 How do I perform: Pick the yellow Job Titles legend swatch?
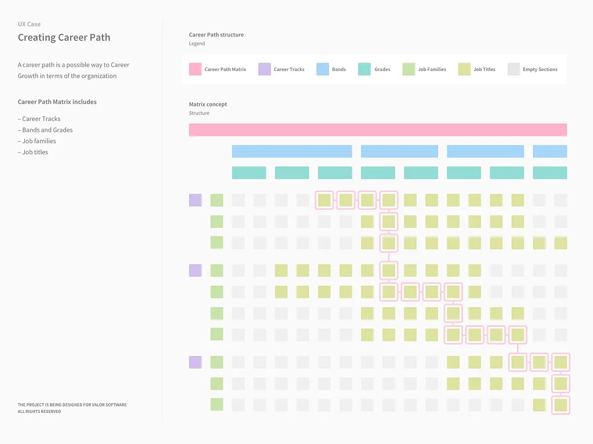point(464,69)
